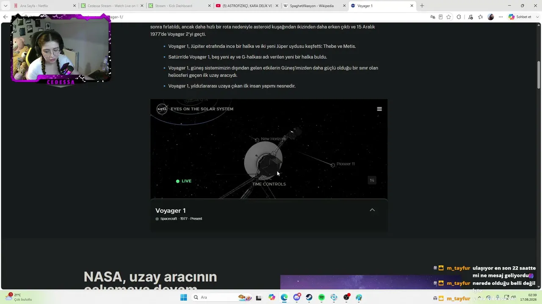This screenshot has width=542, height=304.
Task: Click the 'EYES ON THE SOLAR SYSTEM' title
Action: pos(202,109)
